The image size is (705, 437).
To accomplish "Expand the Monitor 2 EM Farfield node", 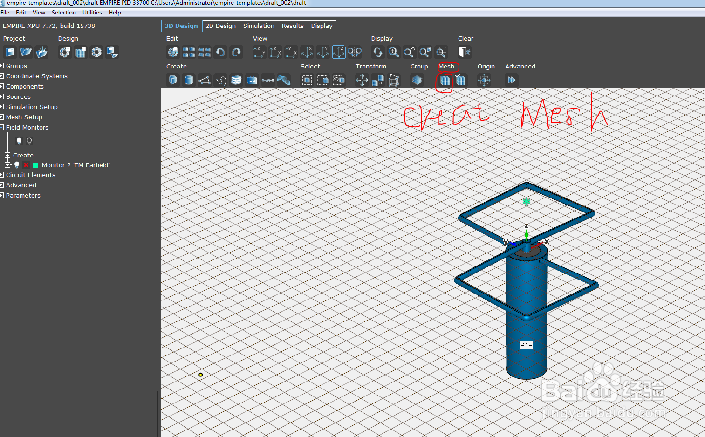I will click(7, 165).
